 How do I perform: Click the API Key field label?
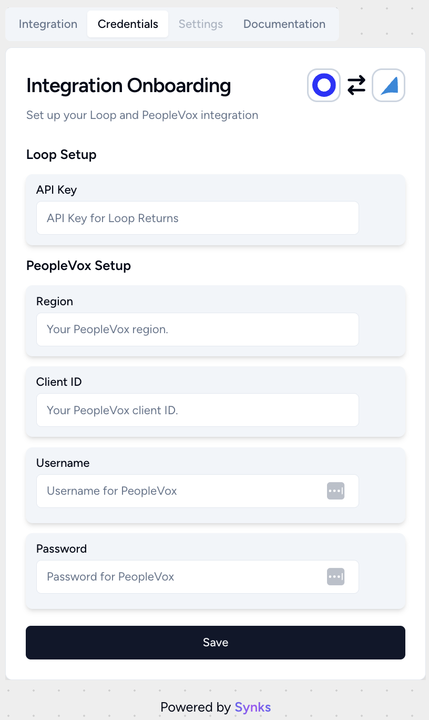[56, 190]
